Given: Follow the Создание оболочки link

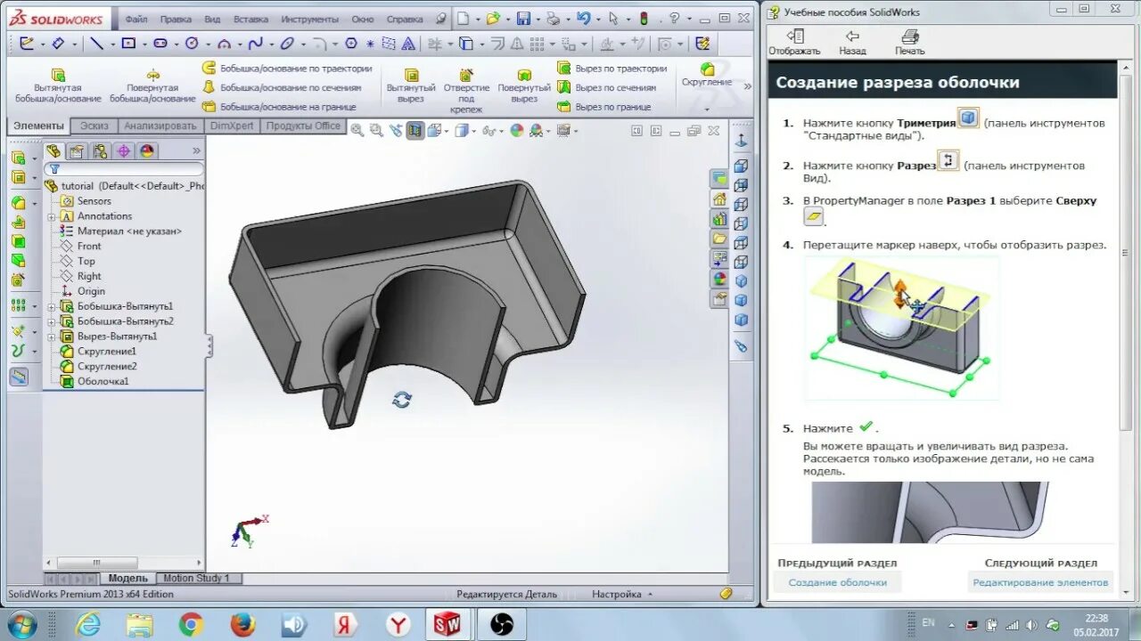Looking at the screenshot, I should pyautogui.click(x=838, y=582).
